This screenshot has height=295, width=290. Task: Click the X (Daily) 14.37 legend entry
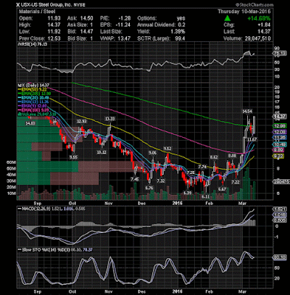33,85
